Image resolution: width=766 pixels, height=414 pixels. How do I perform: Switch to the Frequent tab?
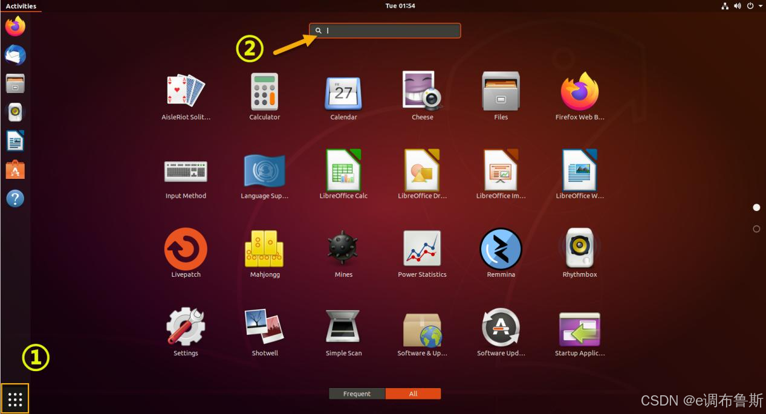coord(357,393)
